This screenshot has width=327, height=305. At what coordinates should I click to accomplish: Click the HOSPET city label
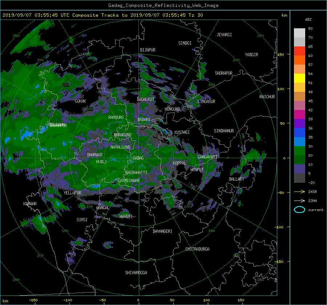tap(197, 170)
